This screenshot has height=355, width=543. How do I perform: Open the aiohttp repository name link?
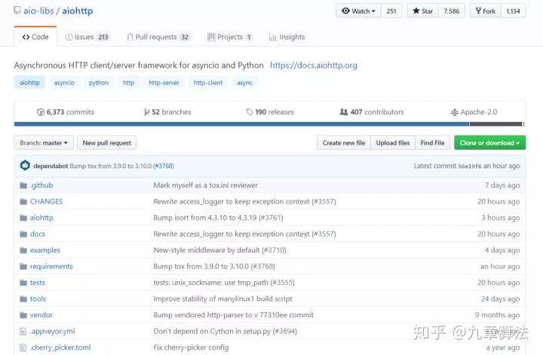coord(78,11)
